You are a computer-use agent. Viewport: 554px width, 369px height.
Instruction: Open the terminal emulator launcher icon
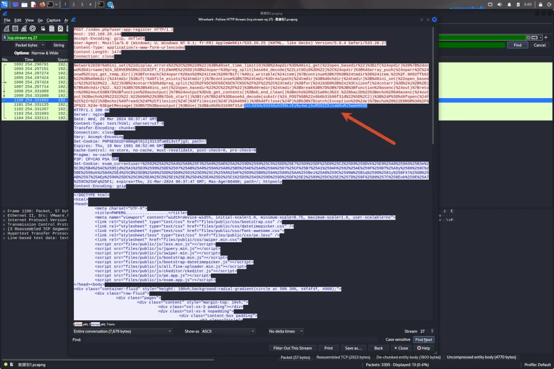point(50,5)
